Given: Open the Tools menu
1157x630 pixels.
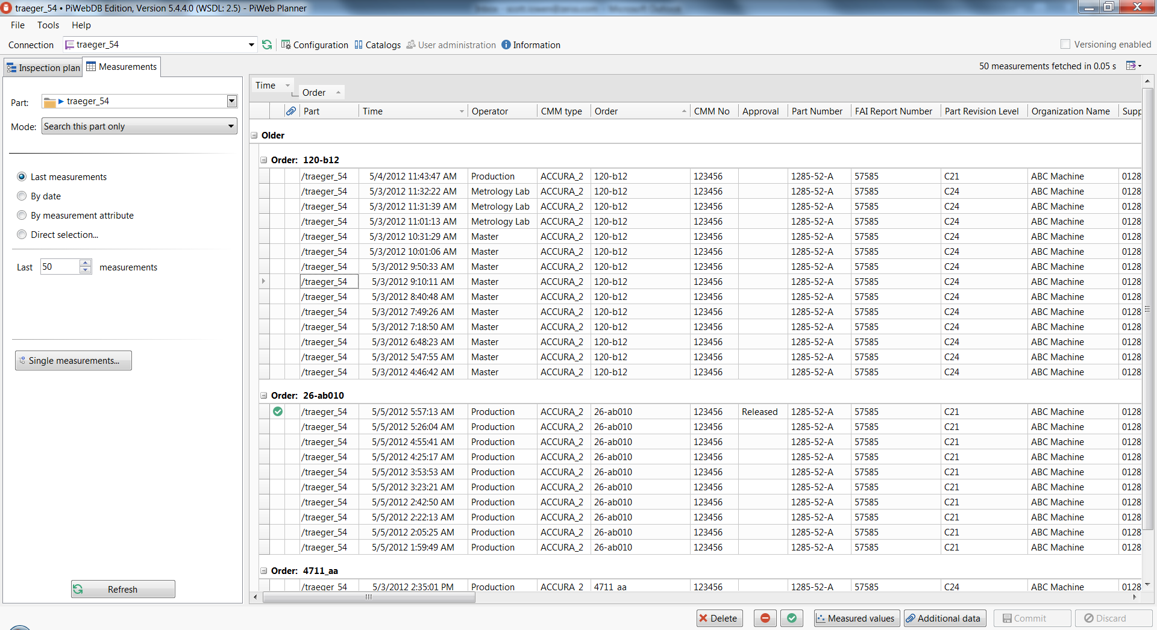Looking at the screenshot, I should pyautogui.click(x=48, y=25).
